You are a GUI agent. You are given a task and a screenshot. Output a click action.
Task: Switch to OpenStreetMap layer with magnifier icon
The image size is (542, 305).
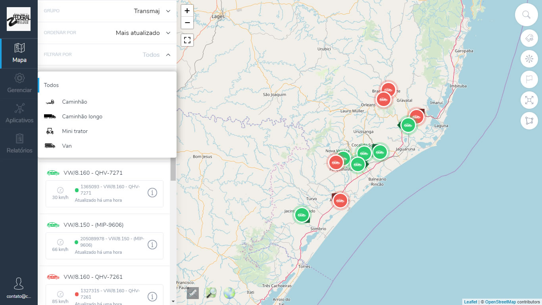click(x=211, y=293)
